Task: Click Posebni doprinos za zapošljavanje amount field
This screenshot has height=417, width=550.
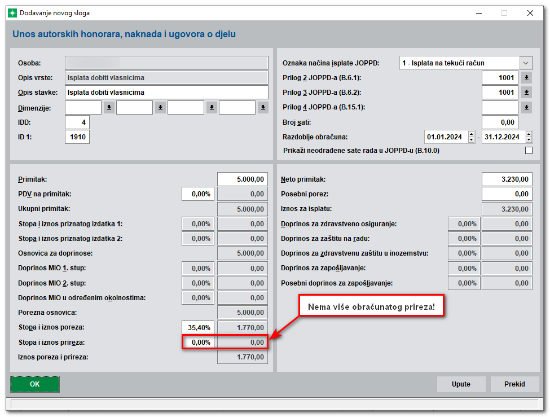Action: click(x=507, y=283)
